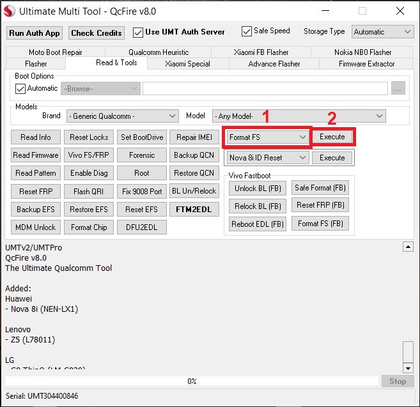
Task: Click the Stop button
Action: (398, 381)
